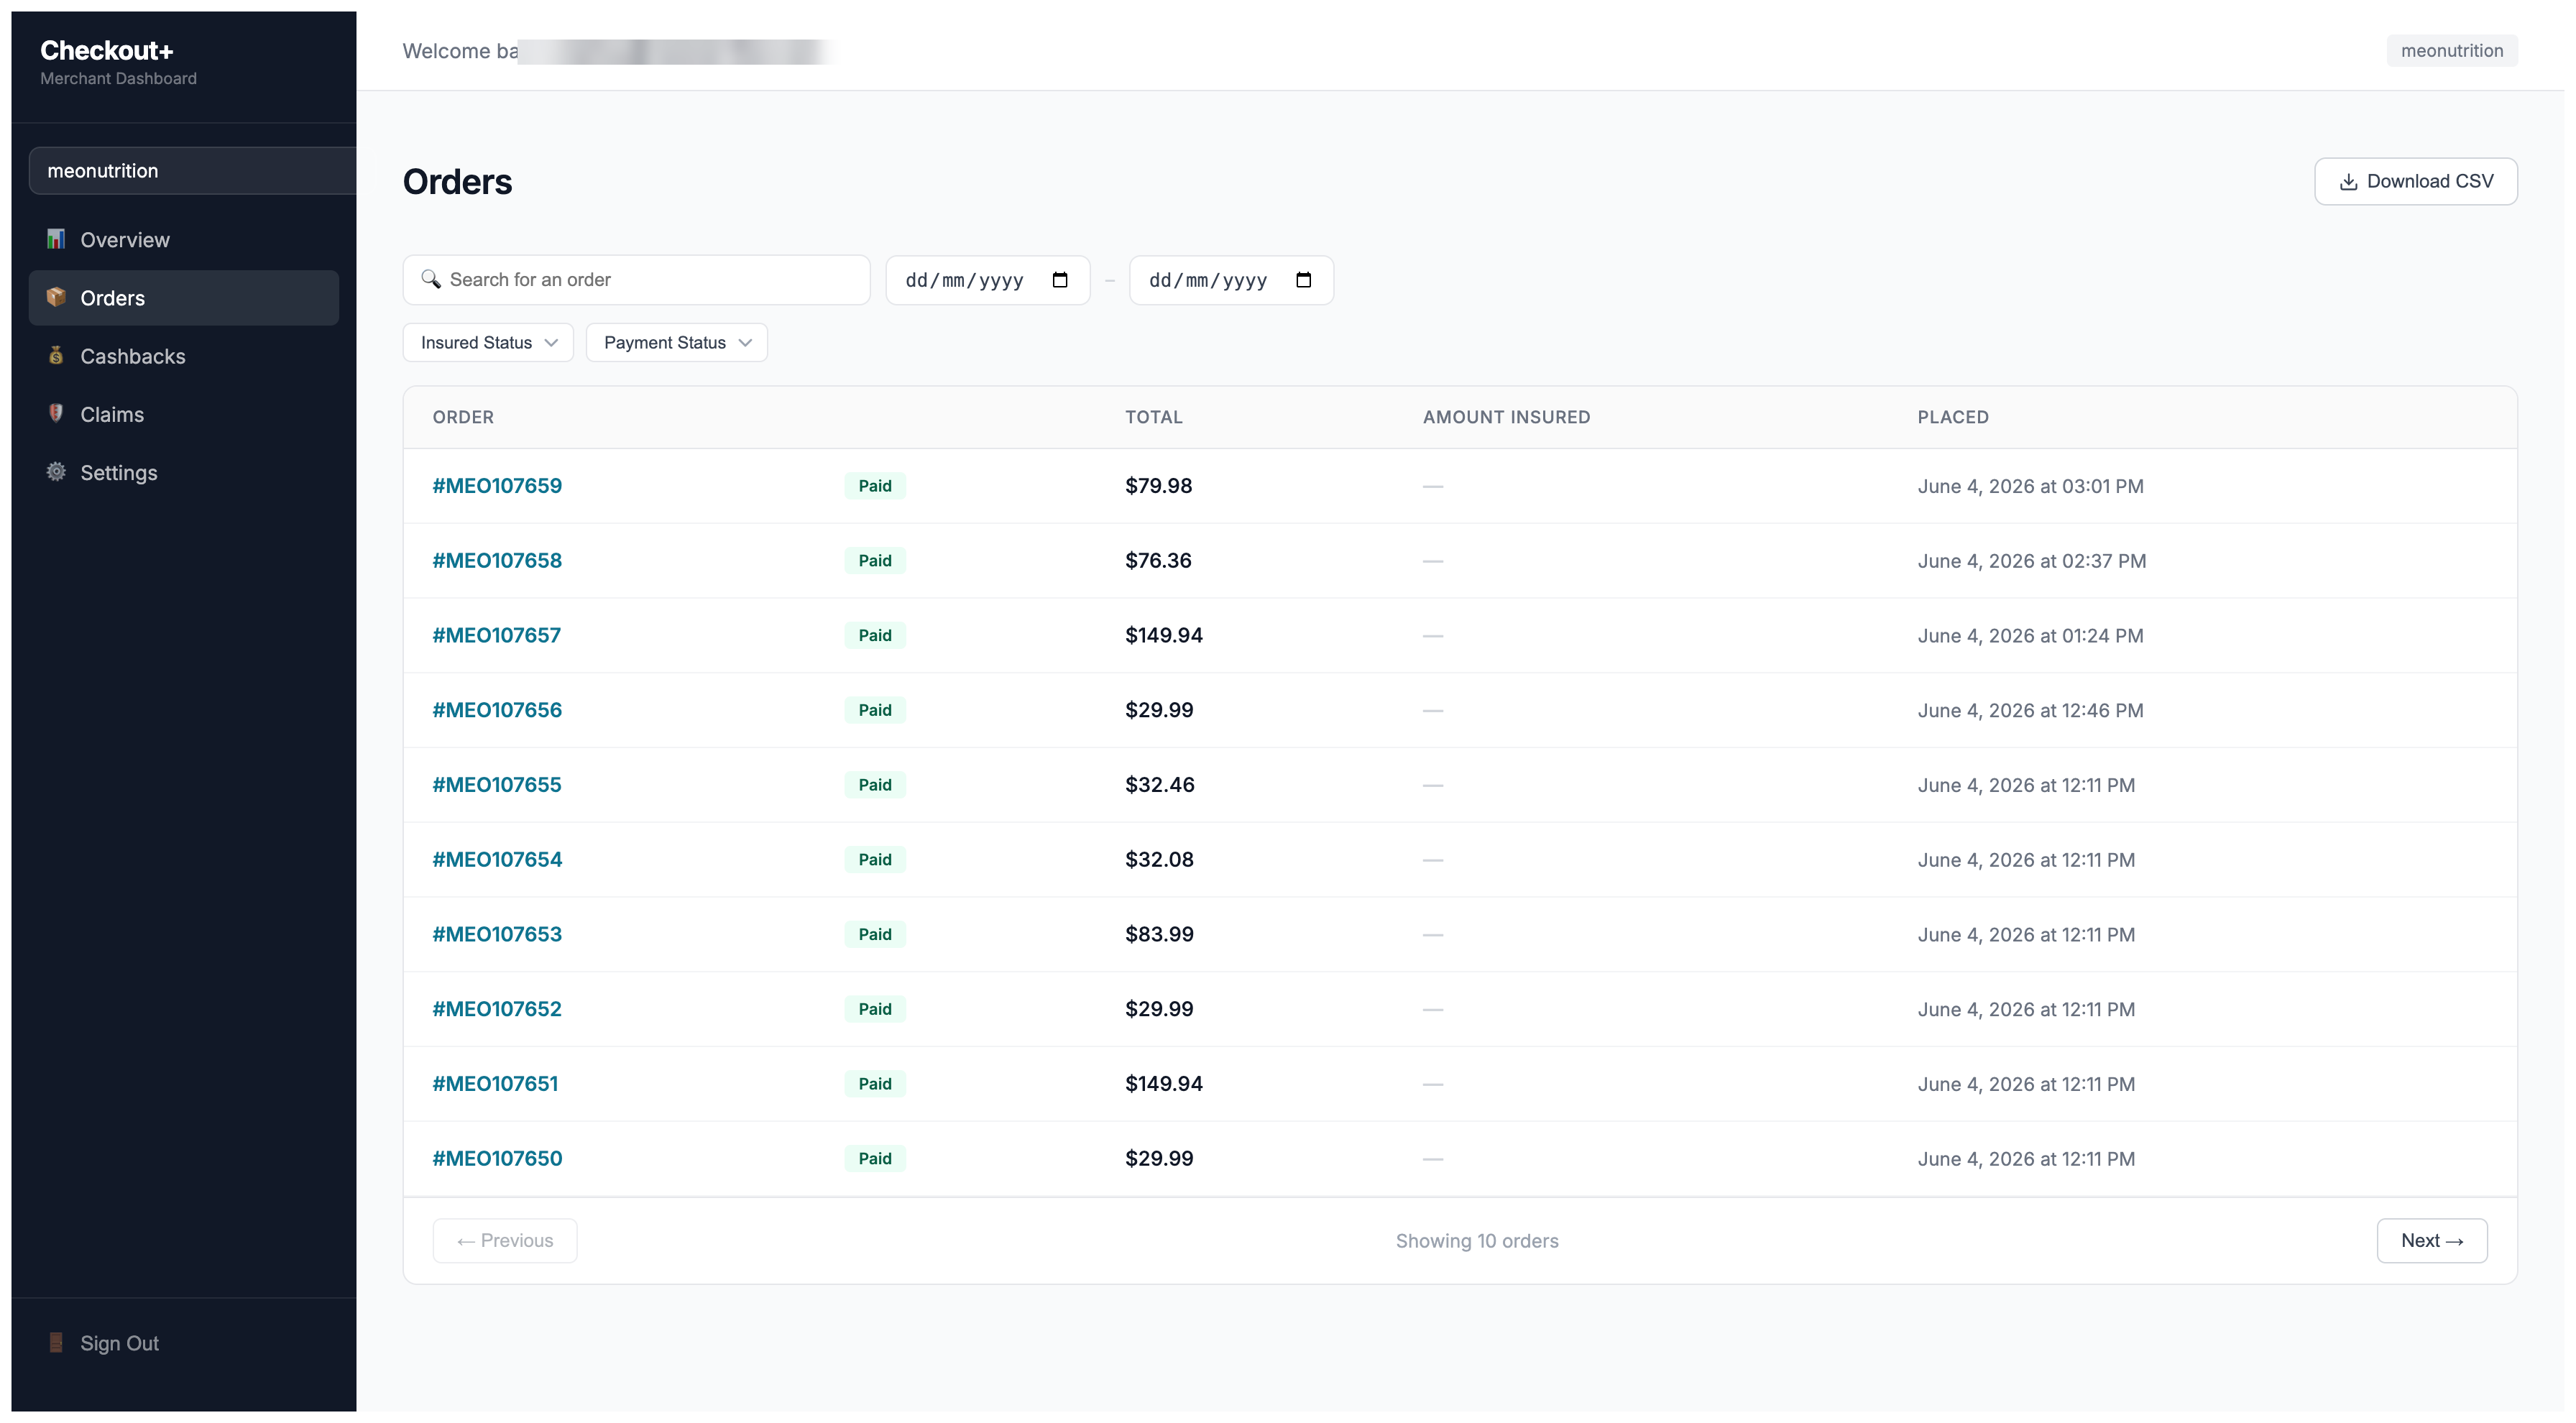Click the TOTAL column header
The image size is (2576, 1423).
pos(1153,417)
